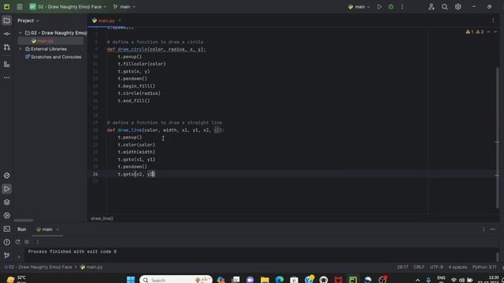Rerun 'main' with the rerun icon
The image size is (504, 283).
coord(17,242)
